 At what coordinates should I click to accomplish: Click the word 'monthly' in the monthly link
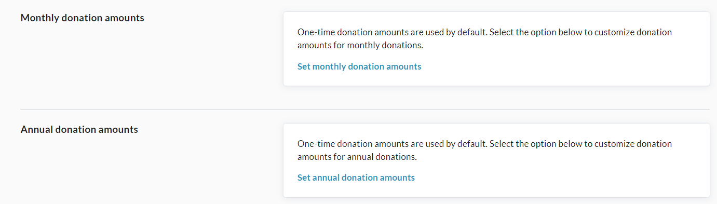[x=329, y=66]
